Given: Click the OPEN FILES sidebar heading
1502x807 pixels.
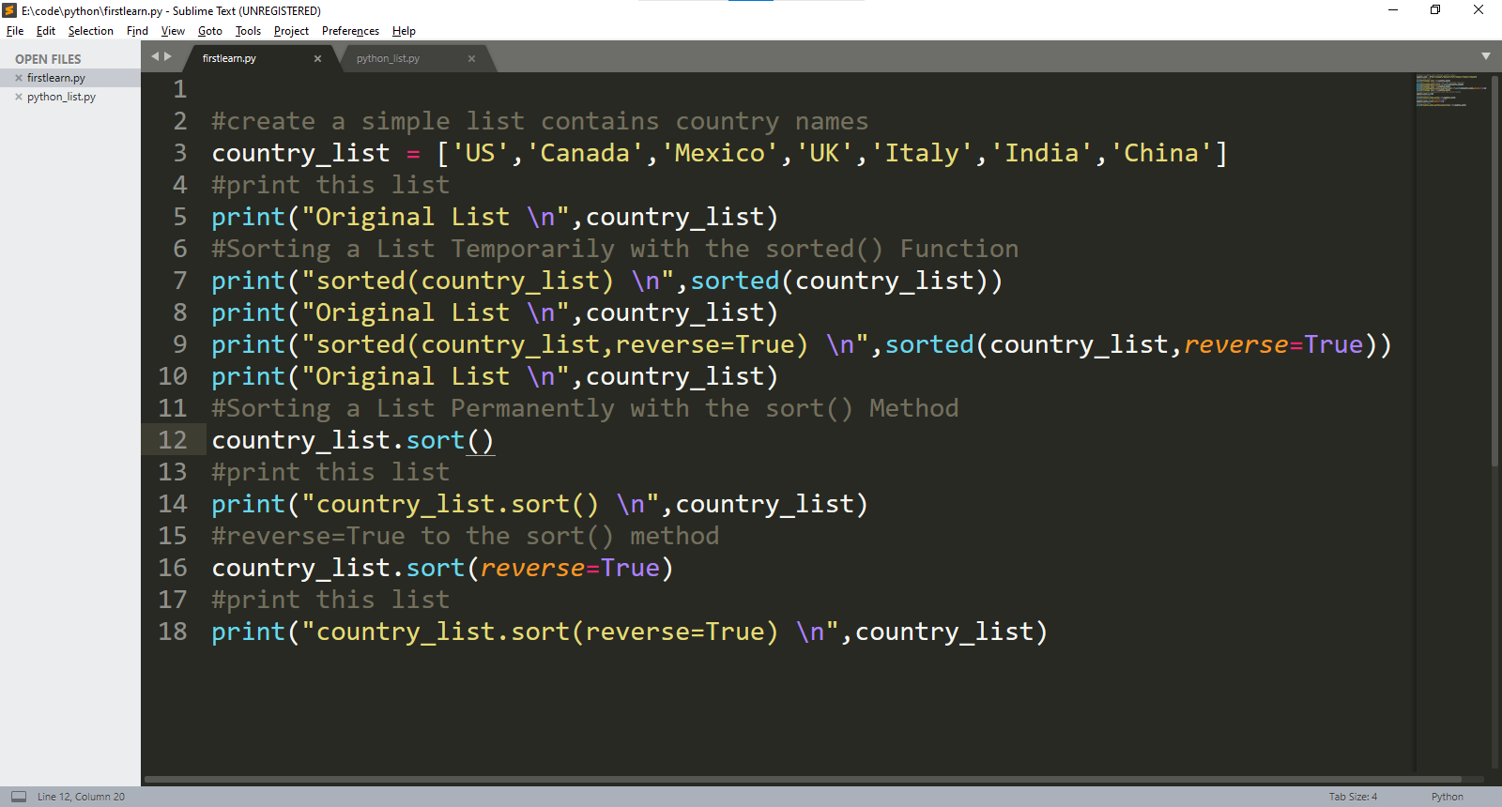Looking at the screenshot, I should tap(48, 59).
